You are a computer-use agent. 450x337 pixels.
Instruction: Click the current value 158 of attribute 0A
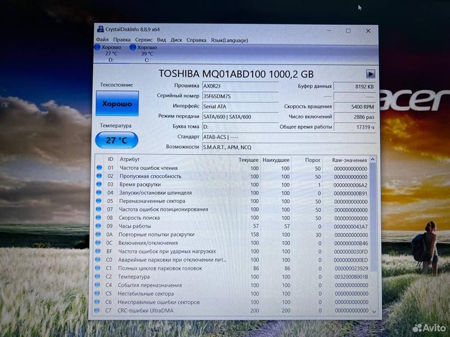click(x=255, y=235)
